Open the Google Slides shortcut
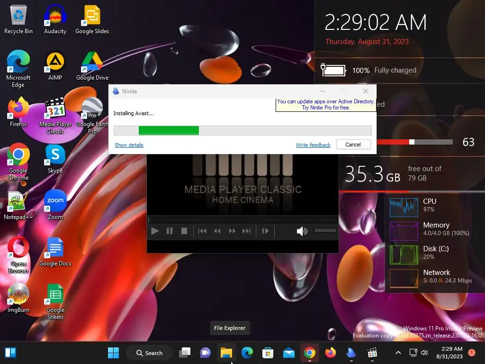This screenshot has width=485, height=364. pos(92,19)
